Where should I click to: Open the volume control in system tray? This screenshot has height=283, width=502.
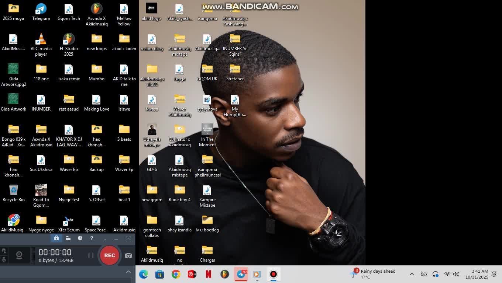(x=456, y=274)
